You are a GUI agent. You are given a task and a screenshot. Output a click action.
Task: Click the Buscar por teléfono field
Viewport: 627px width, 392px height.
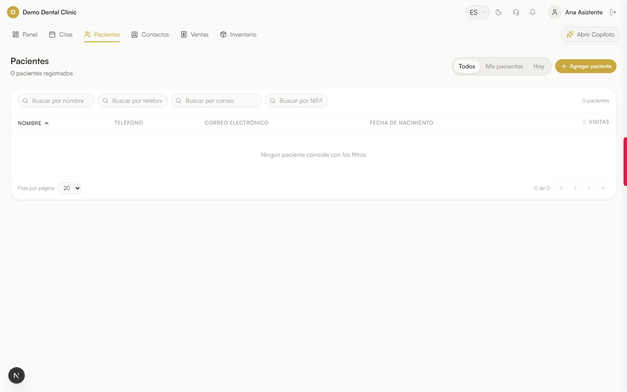click(133, 101)
